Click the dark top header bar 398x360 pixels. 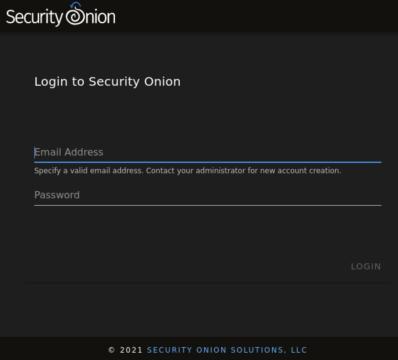245,16
